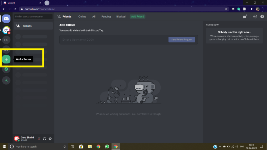Close the Discord browser tab

(40, 3)
